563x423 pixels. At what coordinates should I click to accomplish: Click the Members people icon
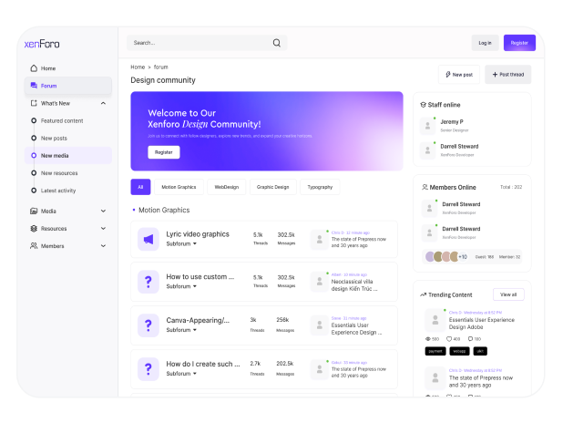pyautogui.click(x=34, y=246)
